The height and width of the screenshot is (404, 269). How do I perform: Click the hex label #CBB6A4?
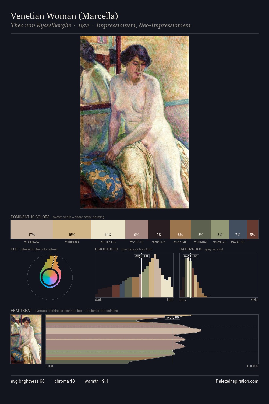pyautogui.click(x=32, y=242)
